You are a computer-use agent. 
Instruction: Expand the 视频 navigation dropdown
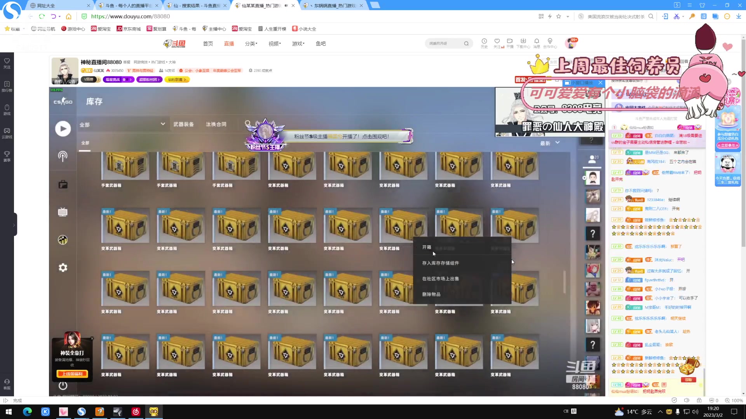pos(275,43)
